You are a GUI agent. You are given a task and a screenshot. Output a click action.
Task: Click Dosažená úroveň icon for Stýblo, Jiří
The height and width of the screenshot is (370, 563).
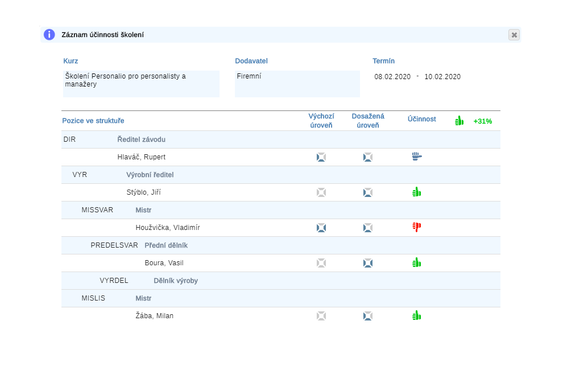pyautogui.click(x=368, y=192)
